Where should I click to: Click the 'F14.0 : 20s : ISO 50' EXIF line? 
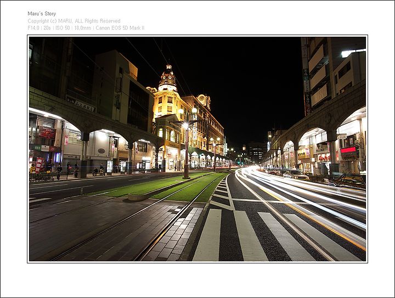(86, 28)
